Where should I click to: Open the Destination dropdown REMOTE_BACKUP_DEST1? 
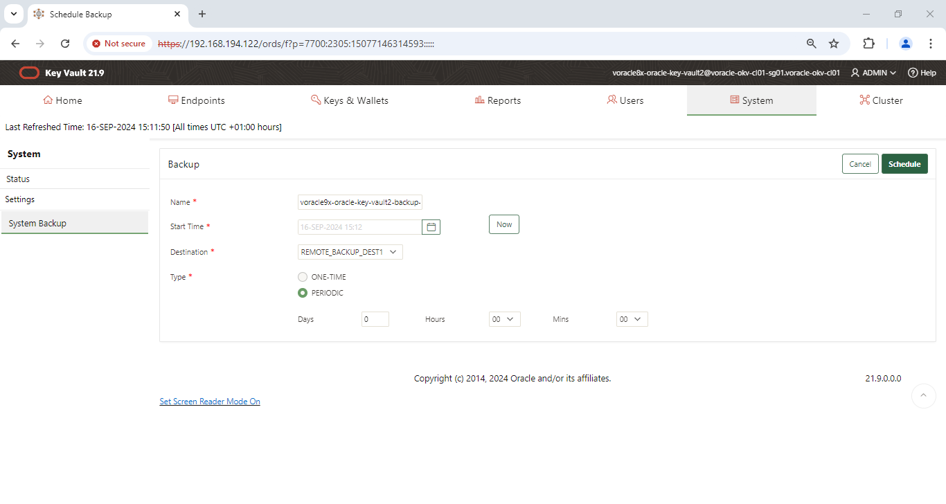click(x=350, y=252)
